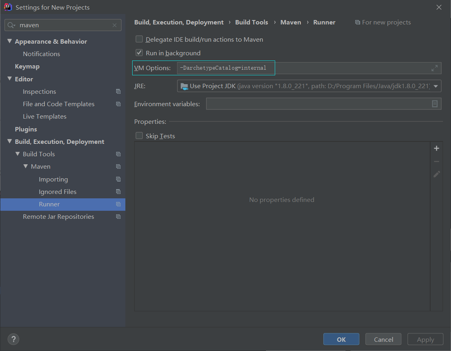Click the Apply button
The height and width of the screenshot is (351, 451).
point(425,339)
